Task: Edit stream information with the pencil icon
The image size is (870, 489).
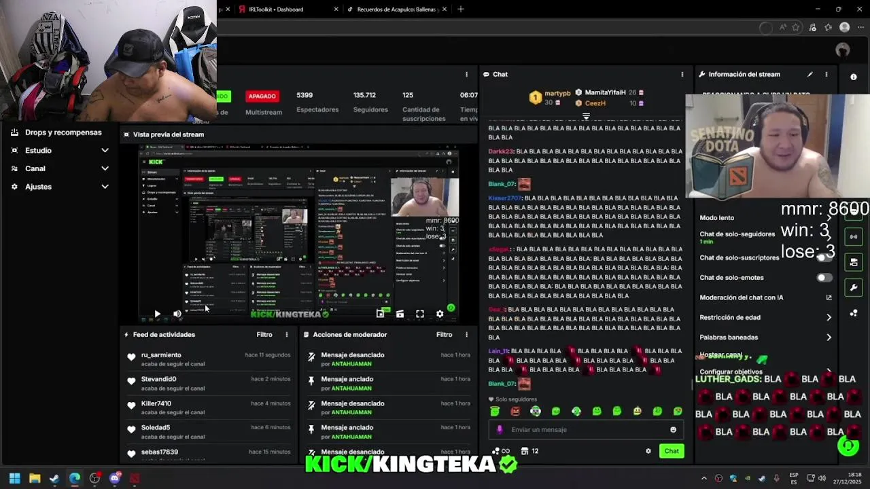Action: pos(810,74)
